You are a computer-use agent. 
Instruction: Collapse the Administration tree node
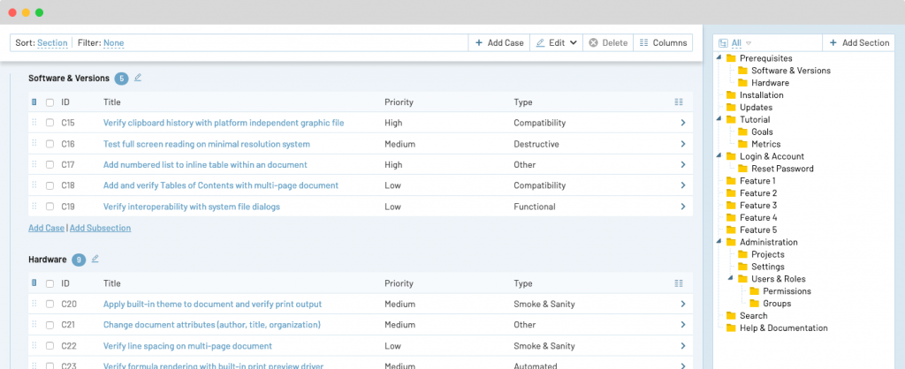click(719, 242)
